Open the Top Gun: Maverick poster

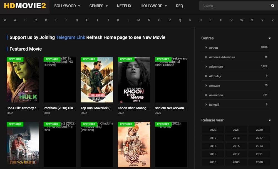point(97,79)
